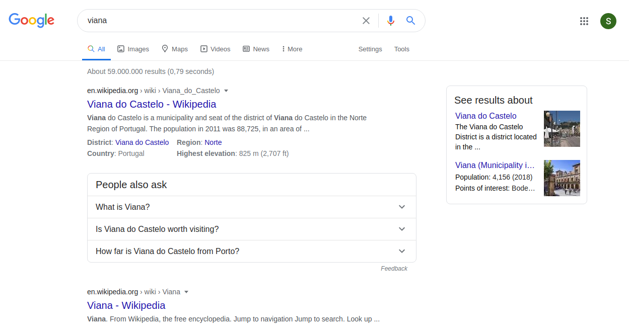
Task: Expand the question What is Viana?
Action: pos(252,207)
